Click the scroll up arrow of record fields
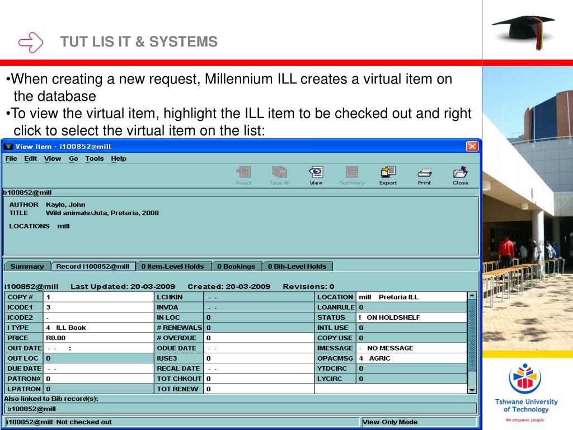The width and height of the screenshot is (573, 430). pyautogui.click(x=472, y=296)
